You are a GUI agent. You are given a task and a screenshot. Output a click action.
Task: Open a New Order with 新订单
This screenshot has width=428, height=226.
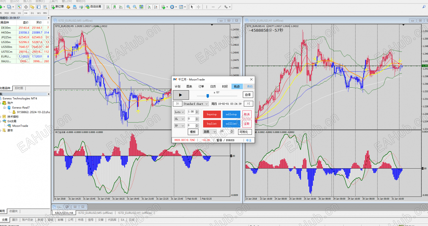(x=57, y=7)
